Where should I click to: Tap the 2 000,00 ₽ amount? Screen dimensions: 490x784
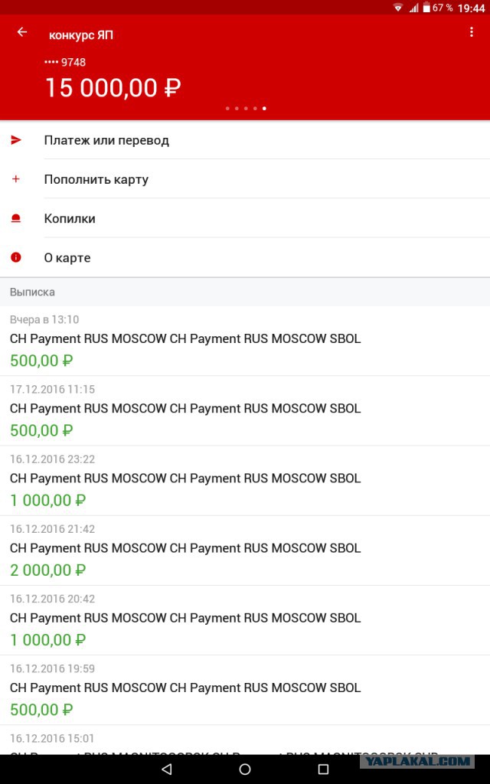[x=48, y=570]
